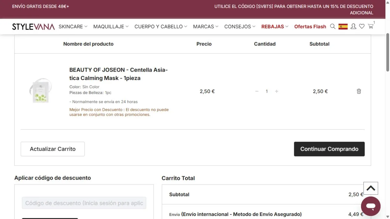Open the Ofertas Flash link

pyautogui.click(x=310, y=27)
